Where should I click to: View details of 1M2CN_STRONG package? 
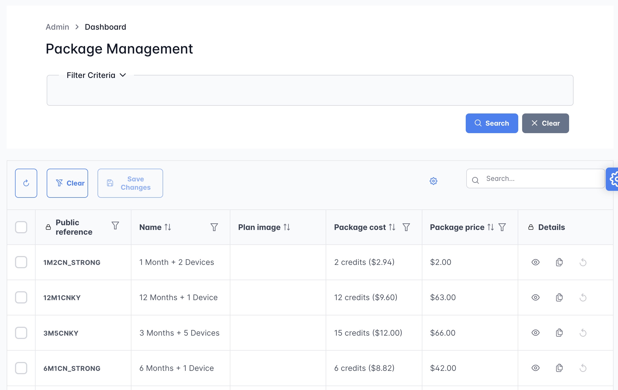535,262
